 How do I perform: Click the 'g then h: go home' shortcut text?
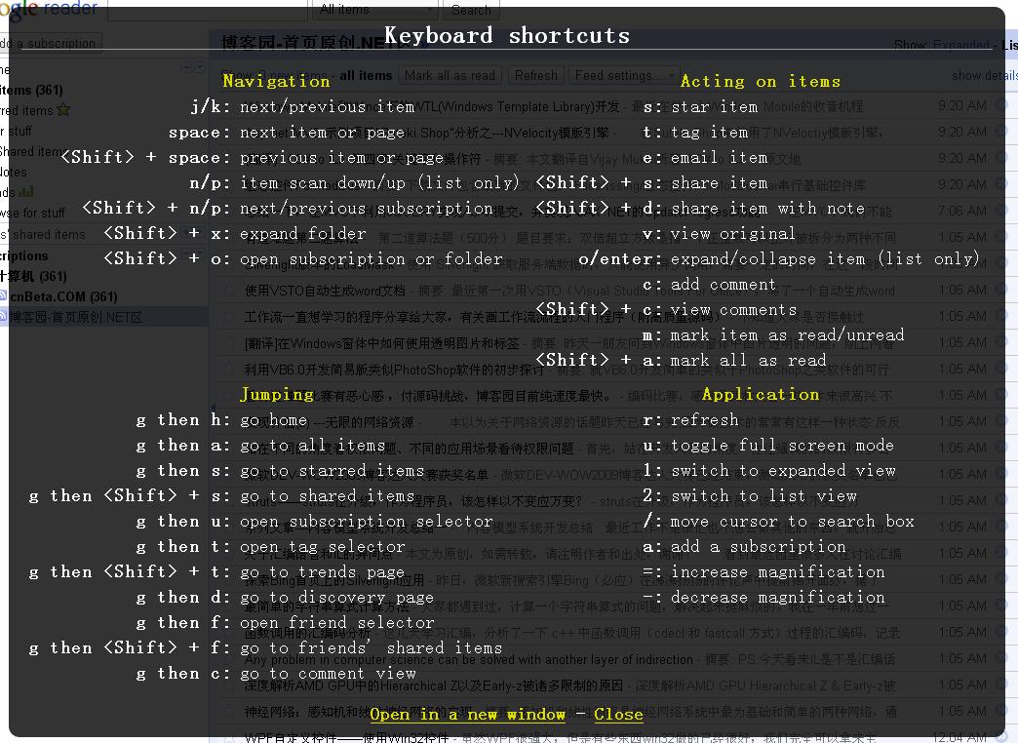pyautogui.click(x=221, y=419)
